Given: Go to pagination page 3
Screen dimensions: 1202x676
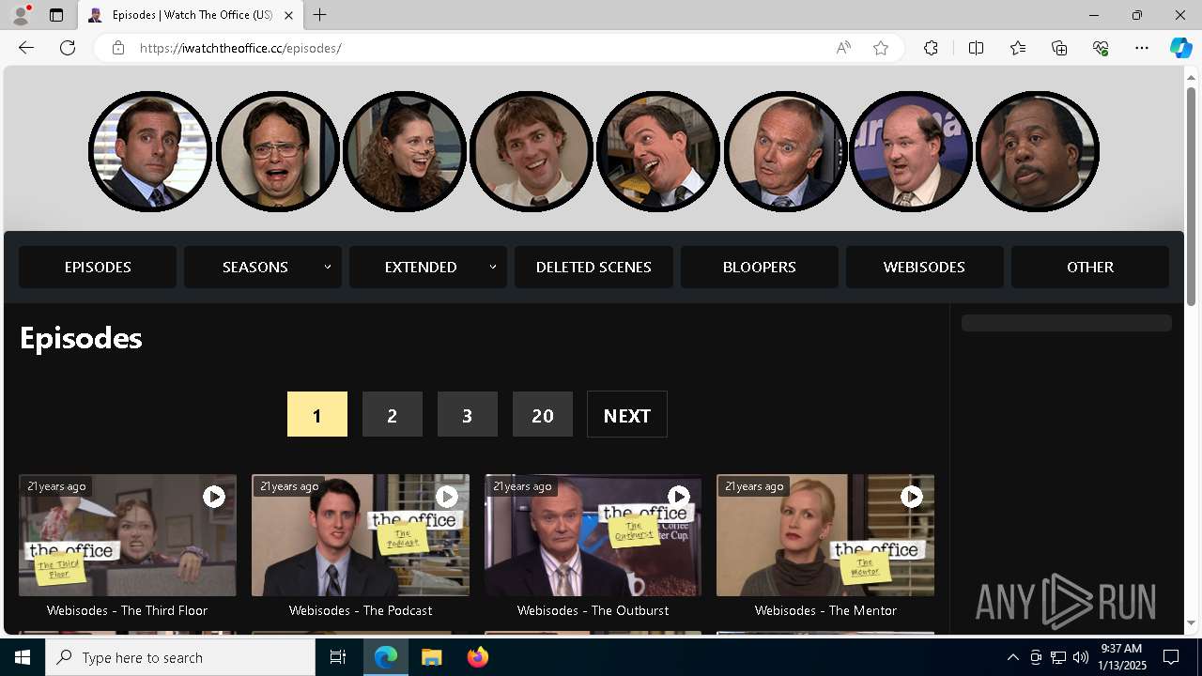Looking at the screenshot, I should tap(468, 414).
